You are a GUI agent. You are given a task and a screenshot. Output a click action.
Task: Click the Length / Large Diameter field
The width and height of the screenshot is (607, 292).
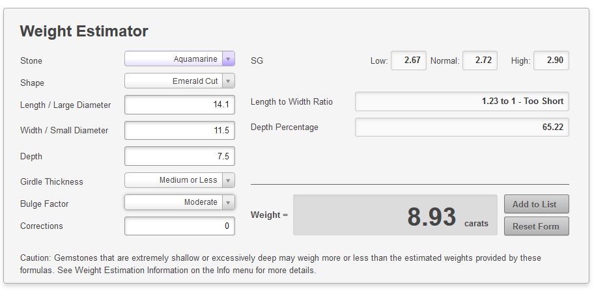click(180, 105)
